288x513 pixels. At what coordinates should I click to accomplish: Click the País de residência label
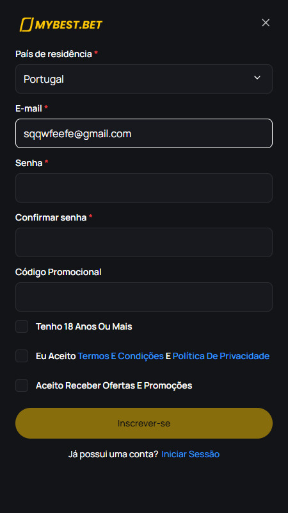pos(54,54)
